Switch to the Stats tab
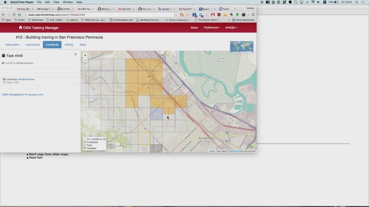The height and width of the screenshot is (207, 369). tap(82, 45)
